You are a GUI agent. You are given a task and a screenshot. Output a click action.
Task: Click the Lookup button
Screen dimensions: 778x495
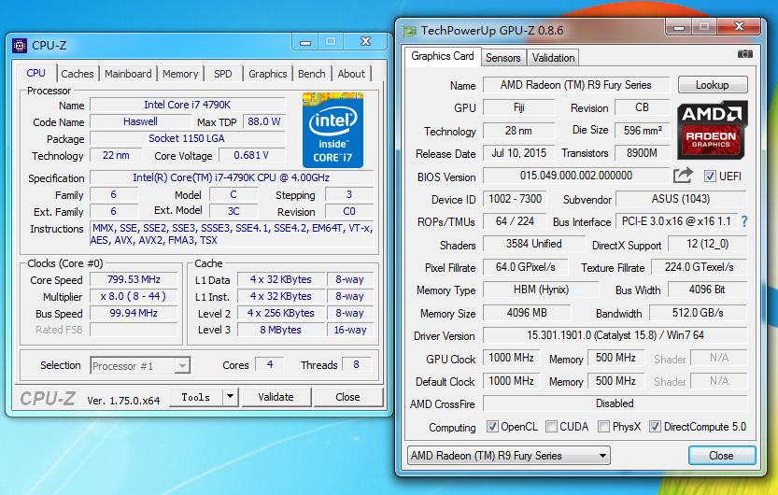pyautogui.click(x=712, y=85)
